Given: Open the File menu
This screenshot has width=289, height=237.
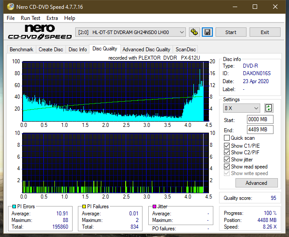Looking at the screenshot, I should [x=11, y=18].
